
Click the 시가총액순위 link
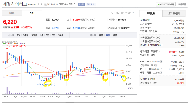pyautogui.click(x=147, y=24)
